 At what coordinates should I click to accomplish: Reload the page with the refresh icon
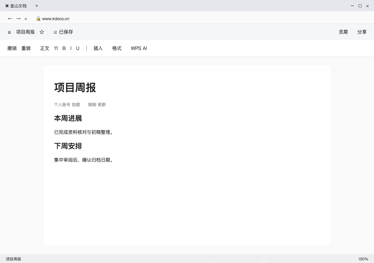point(26,19)
